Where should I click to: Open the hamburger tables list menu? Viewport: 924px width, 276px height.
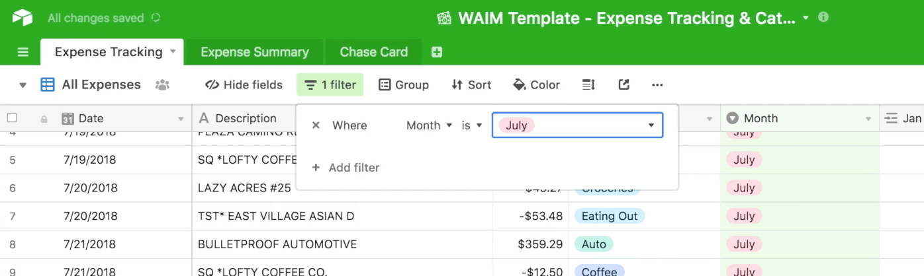tap(23, 52)
